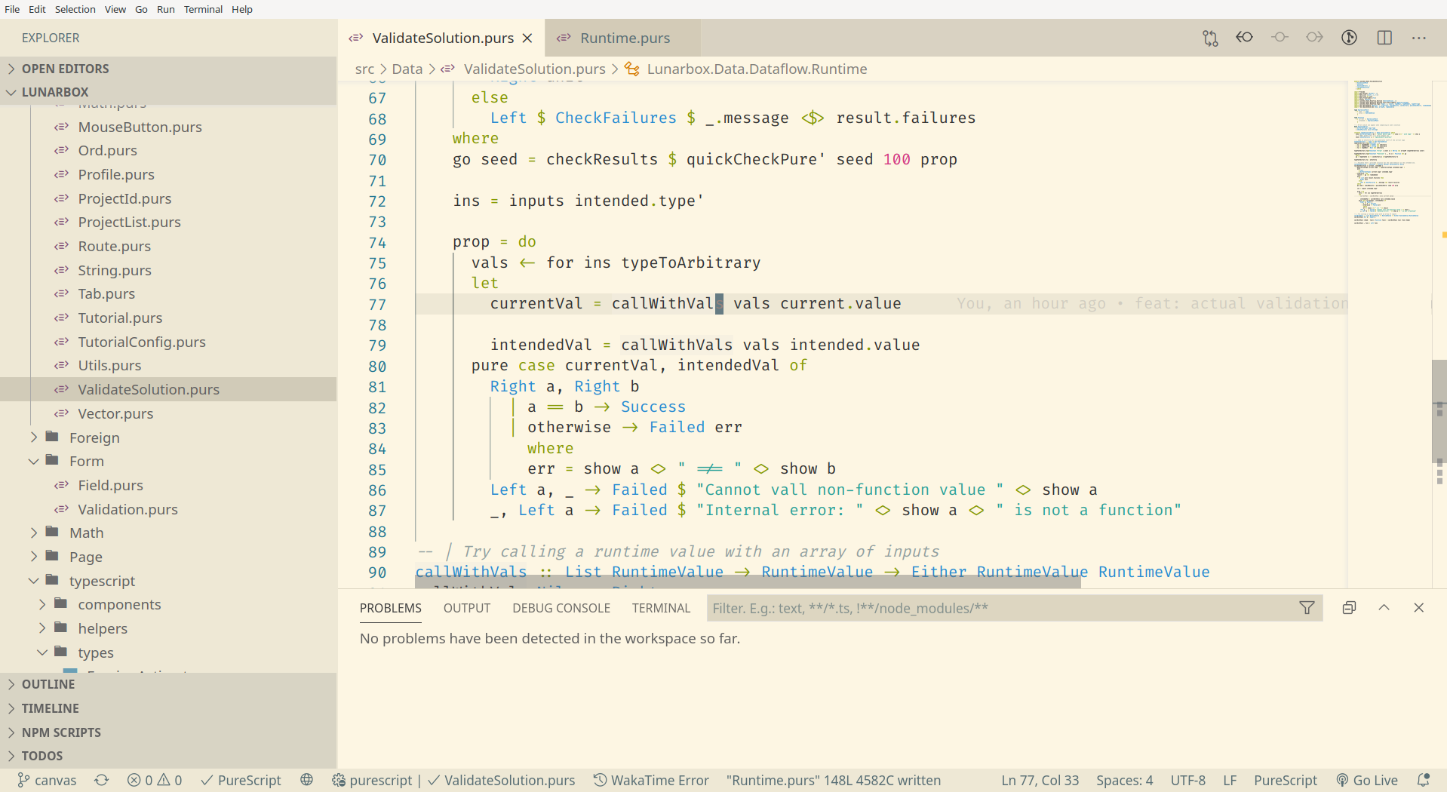Open the compare changes icon in editor toolbar
The height and width of the screenshot is (792, 1447).
click(x=1210, y=38)
